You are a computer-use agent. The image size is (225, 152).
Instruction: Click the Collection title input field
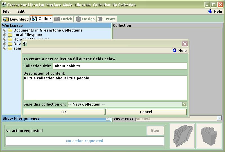tap(120, 66)
